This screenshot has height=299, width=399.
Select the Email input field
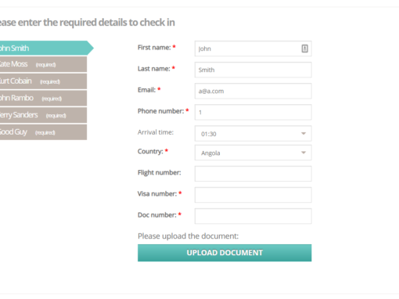pyautogui.click(x=253, y=91)
